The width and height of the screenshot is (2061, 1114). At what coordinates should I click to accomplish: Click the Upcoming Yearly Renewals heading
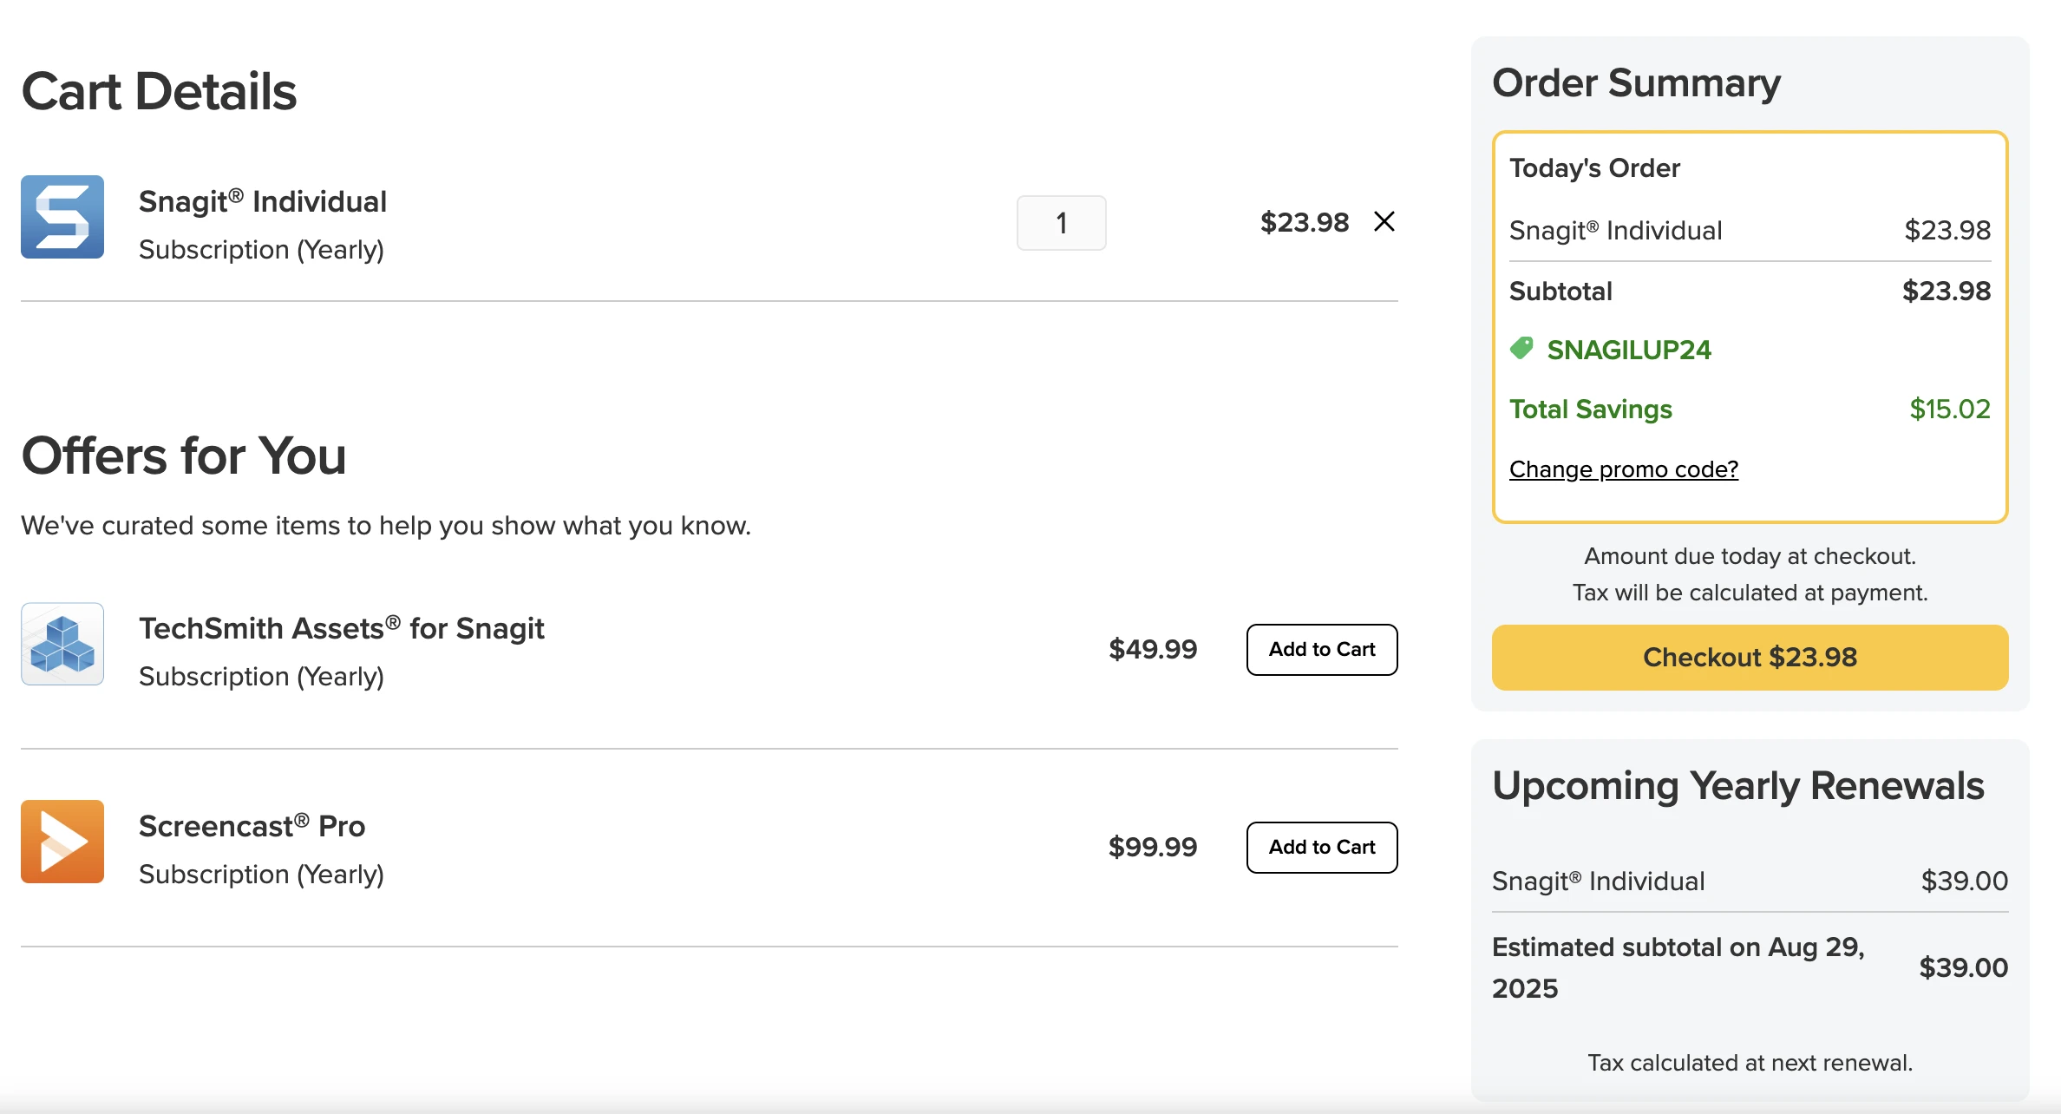coord(1738,786)
